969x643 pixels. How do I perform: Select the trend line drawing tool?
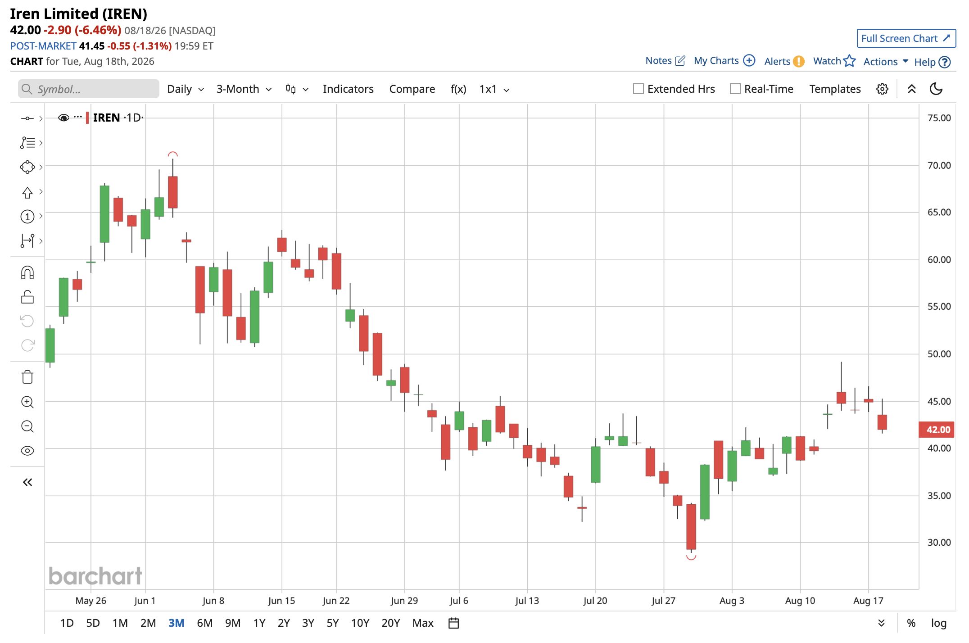27,118
